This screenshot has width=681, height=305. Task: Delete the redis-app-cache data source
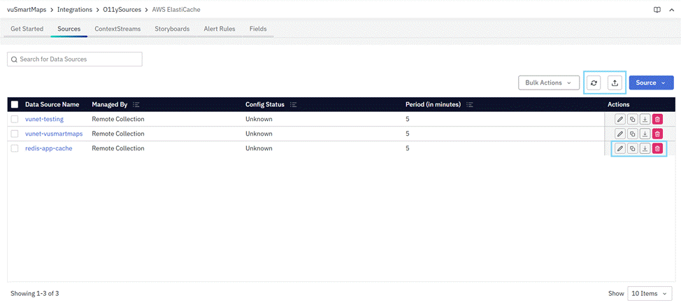click(657, 148)
